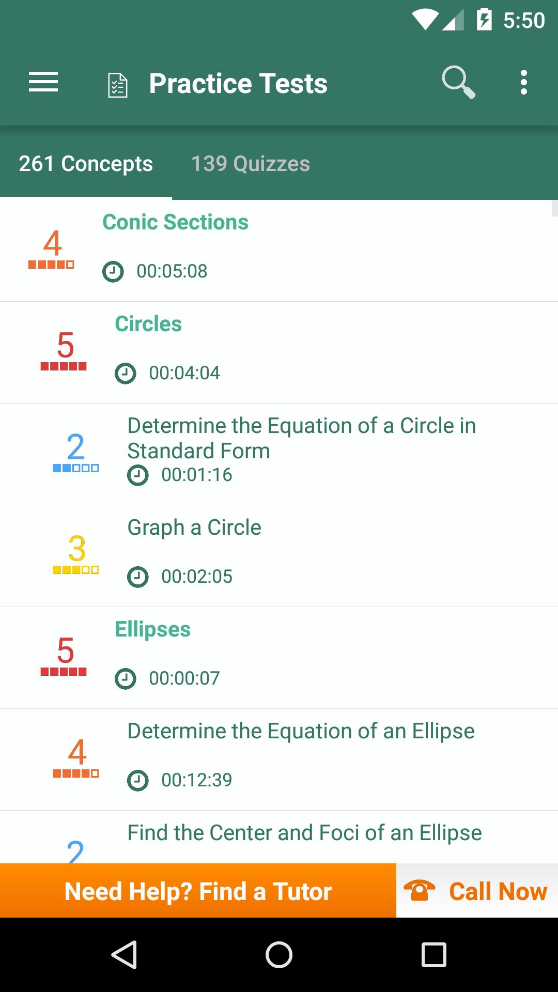Select the 261 Concepts tab
Viewport: 558px width, 992px height.
tap(86, 164)
